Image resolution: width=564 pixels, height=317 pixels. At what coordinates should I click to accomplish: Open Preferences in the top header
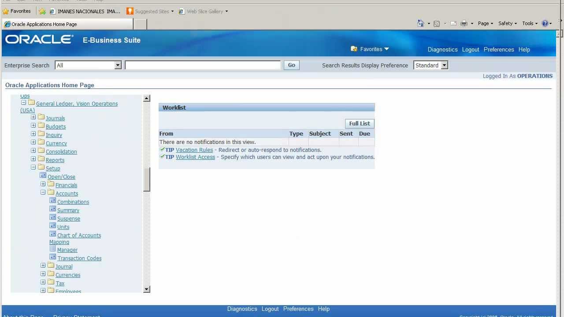click(499, 49)
